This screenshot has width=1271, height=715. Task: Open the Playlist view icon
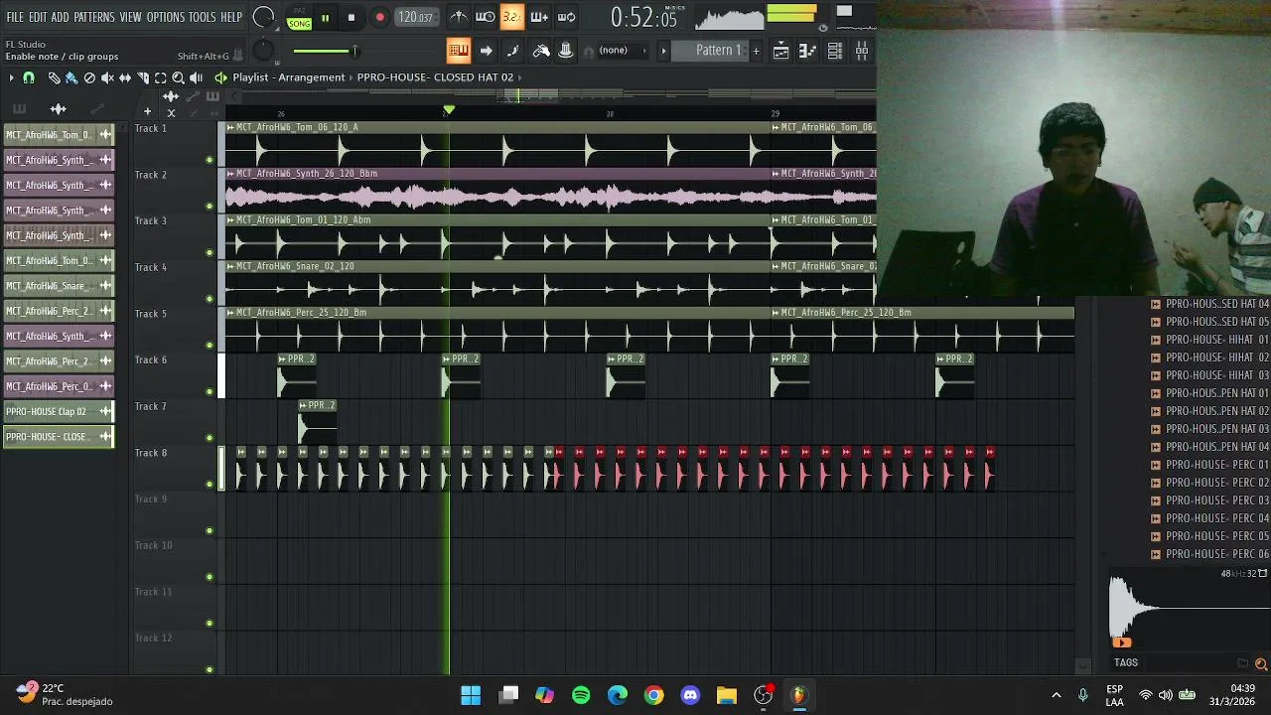pyautogui.click(x=781, y=51)
